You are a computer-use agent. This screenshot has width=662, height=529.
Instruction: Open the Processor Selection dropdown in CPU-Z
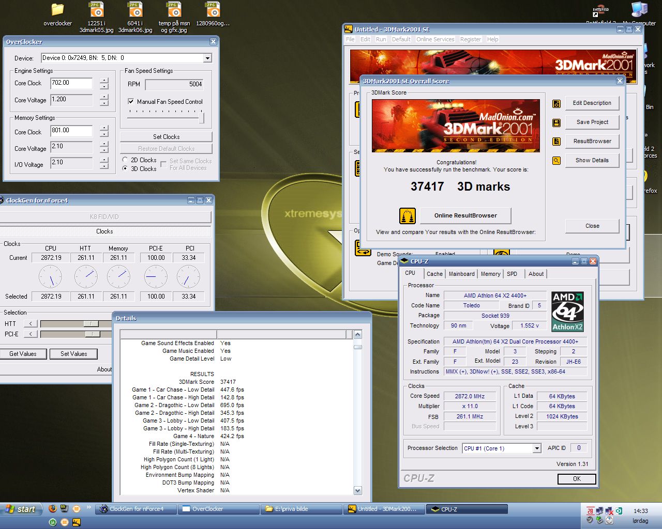point(537,448)
